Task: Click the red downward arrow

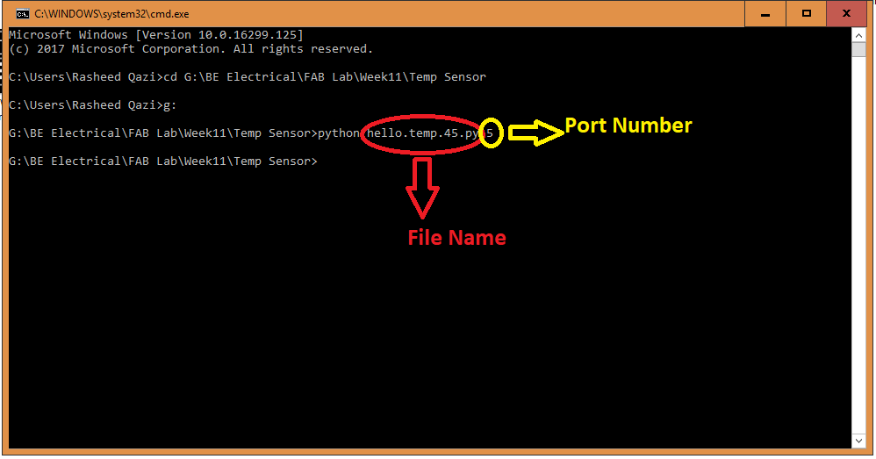Action: click(x=423, y=188)
